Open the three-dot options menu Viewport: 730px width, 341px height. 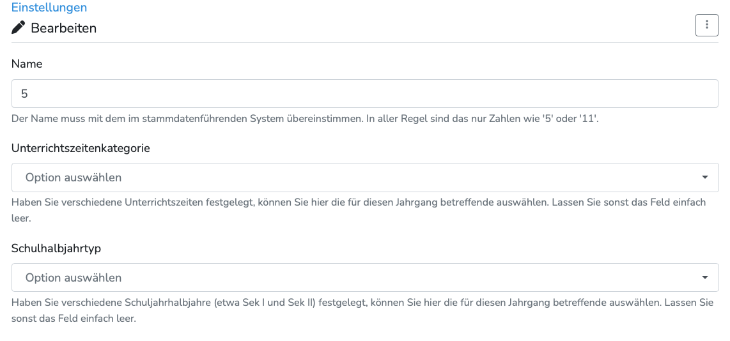(706, 25)
